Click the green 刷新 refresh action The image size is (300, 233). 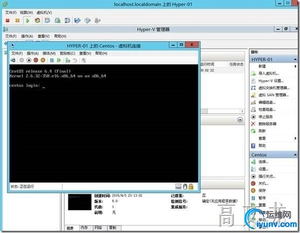262,131
